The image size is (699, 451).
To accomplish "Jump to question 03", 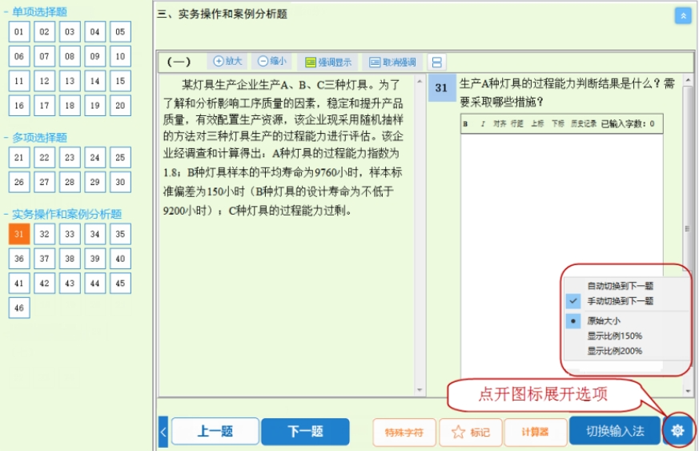I will (x=70, y=32).
